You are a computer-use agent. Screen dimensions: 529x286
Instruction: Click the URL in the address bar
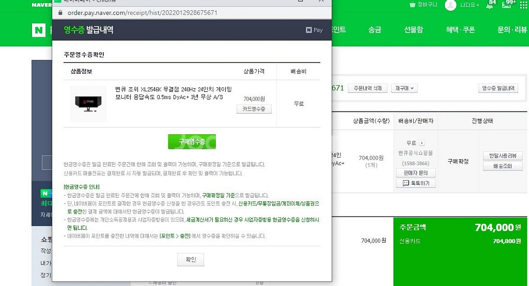pyautogui.click(x=142, y=12)
